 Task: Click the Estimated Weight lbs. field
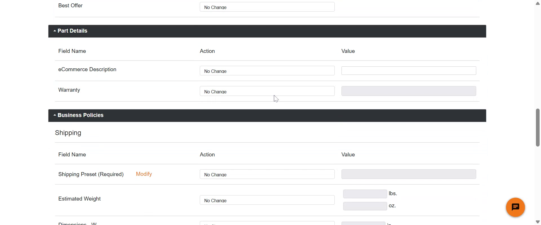tap(365, 194)
